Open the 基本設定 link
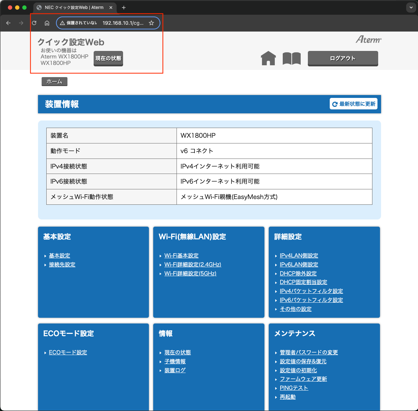This screenshot has width=418, height=411. click(x=60, y=256)
